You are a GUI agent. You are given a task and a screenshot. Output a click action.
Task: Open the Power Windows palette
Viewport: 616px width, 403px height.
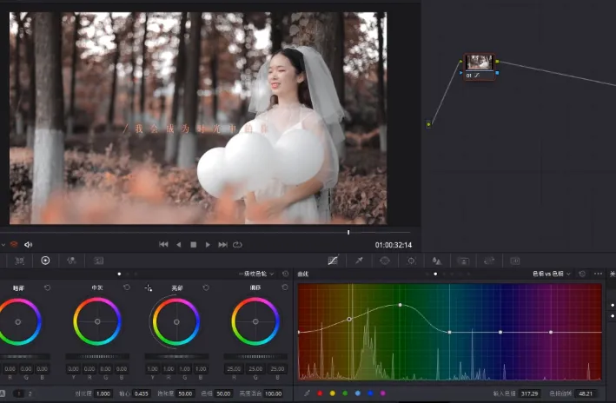384,261
